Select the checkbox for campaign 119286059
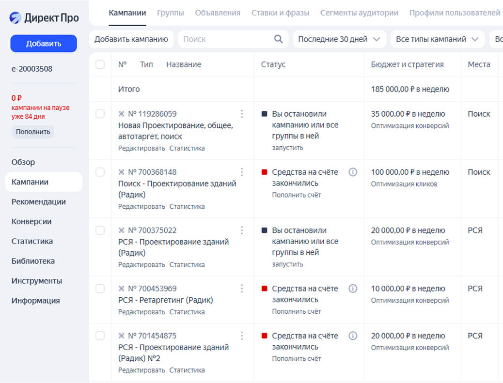The image size is (503, 383). [x=100, y=114]
